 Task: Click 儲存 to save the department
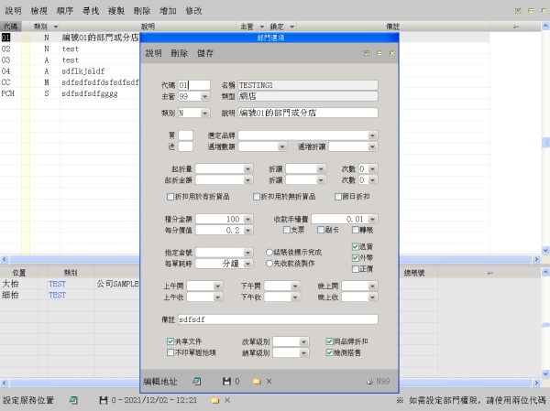205,54
